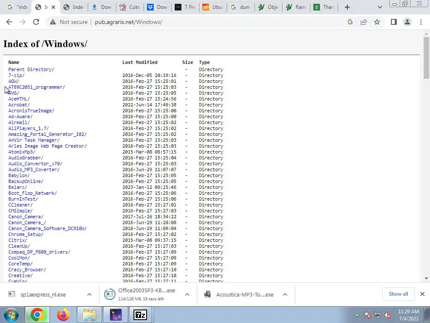Viewport: 430px width, 323px height.
Task: Open the AcronisTrueImage directory
Action: click(31, 111)
